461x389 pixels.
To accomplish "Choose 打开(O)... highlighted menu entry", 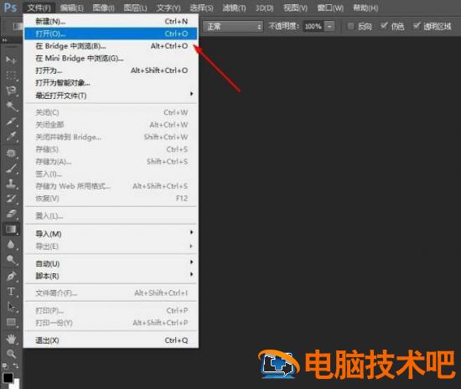I will (111, 34).
